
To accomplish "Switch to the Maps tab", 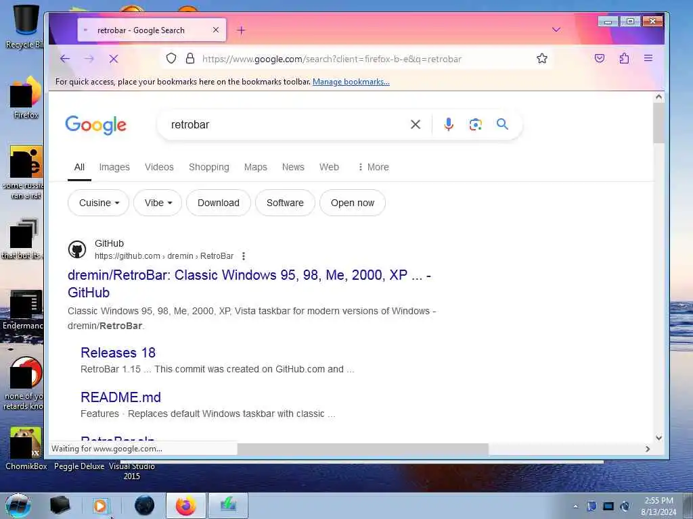I will [x=255, y=168].
